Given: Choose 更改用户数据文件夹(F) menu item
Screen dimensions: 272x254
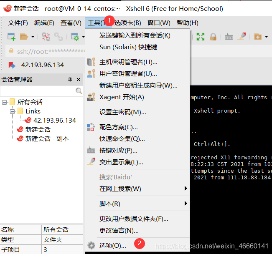Looking at the screenshot, I should point(137,219).
